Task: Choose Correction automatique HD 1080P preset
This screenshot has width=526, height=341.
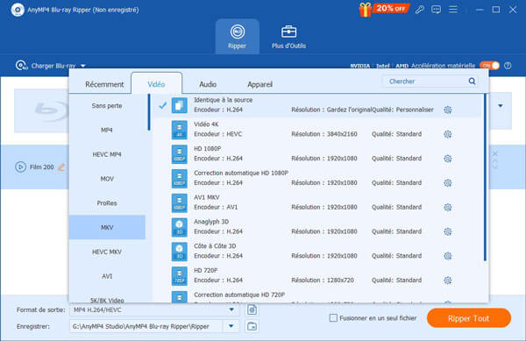Action: click(x=317, y=178)
